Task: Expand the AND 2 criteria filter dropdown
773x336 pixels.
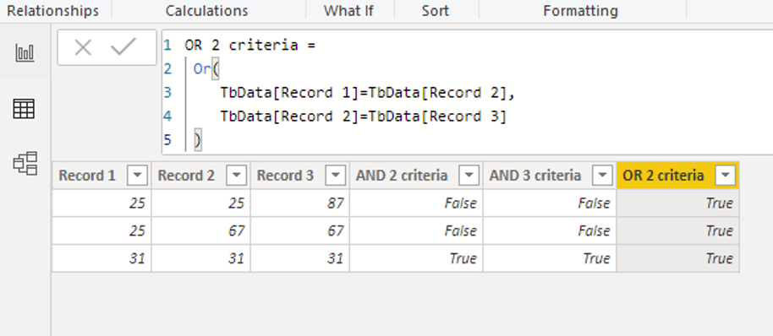Action: [x=469, y=175]
